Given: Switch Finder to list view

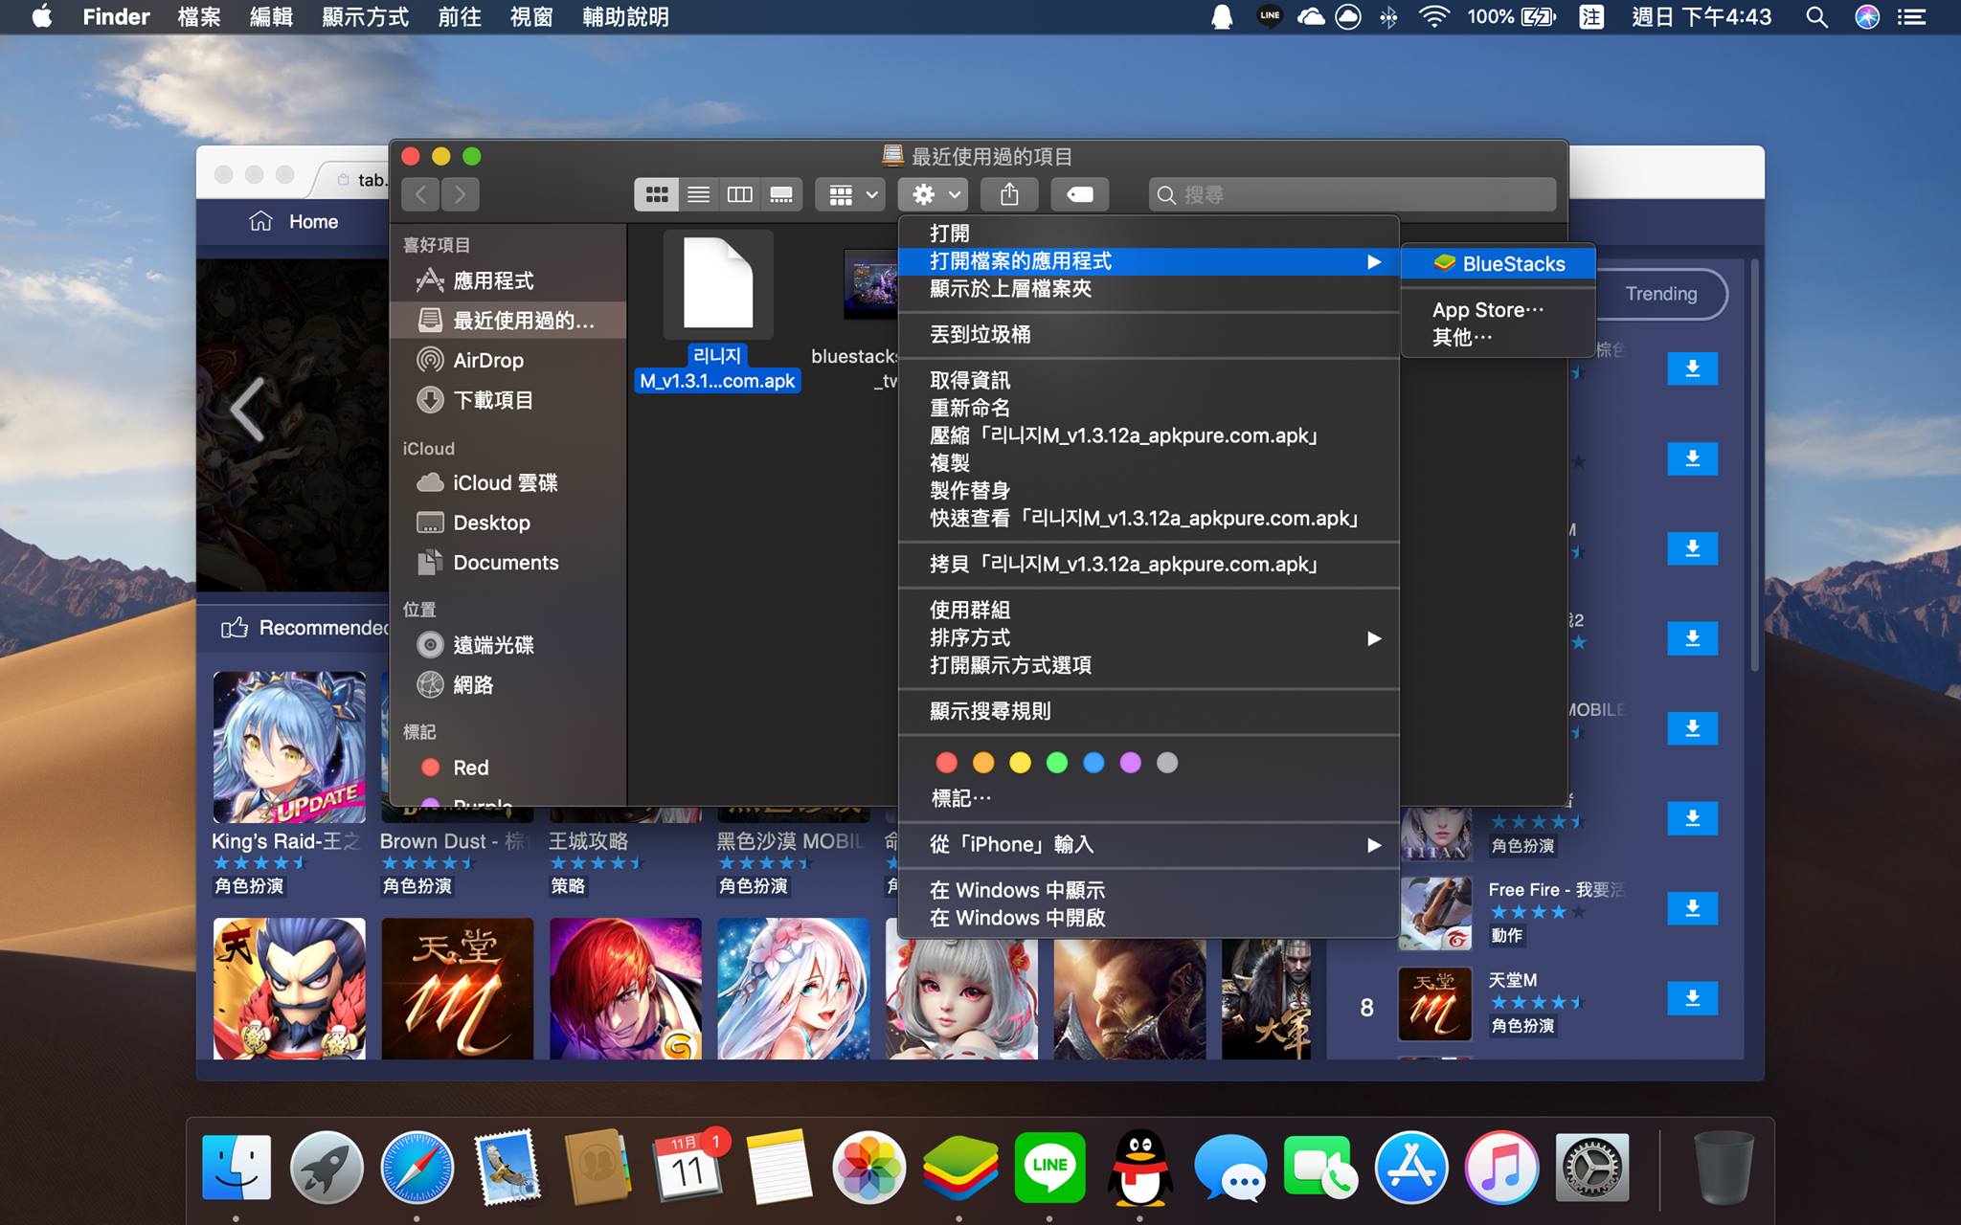Looking at the screenshot, I should [699, 195].
